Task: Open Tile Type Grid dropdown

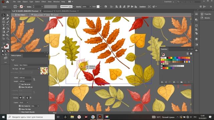Action: click(x=29, y=69)
